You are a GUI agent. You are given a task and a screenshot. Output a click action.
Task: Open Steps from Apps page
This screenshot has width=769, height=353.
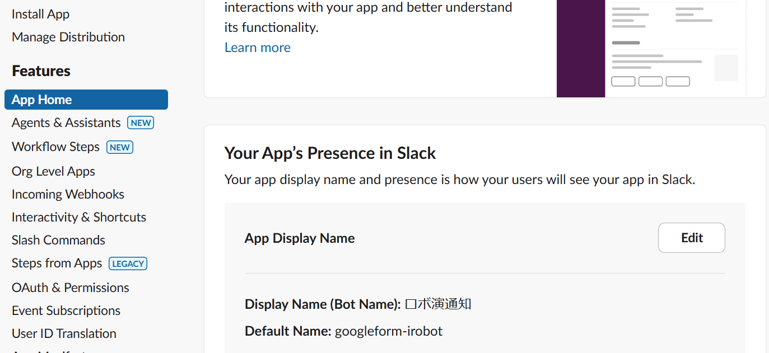tap(57, 263)
